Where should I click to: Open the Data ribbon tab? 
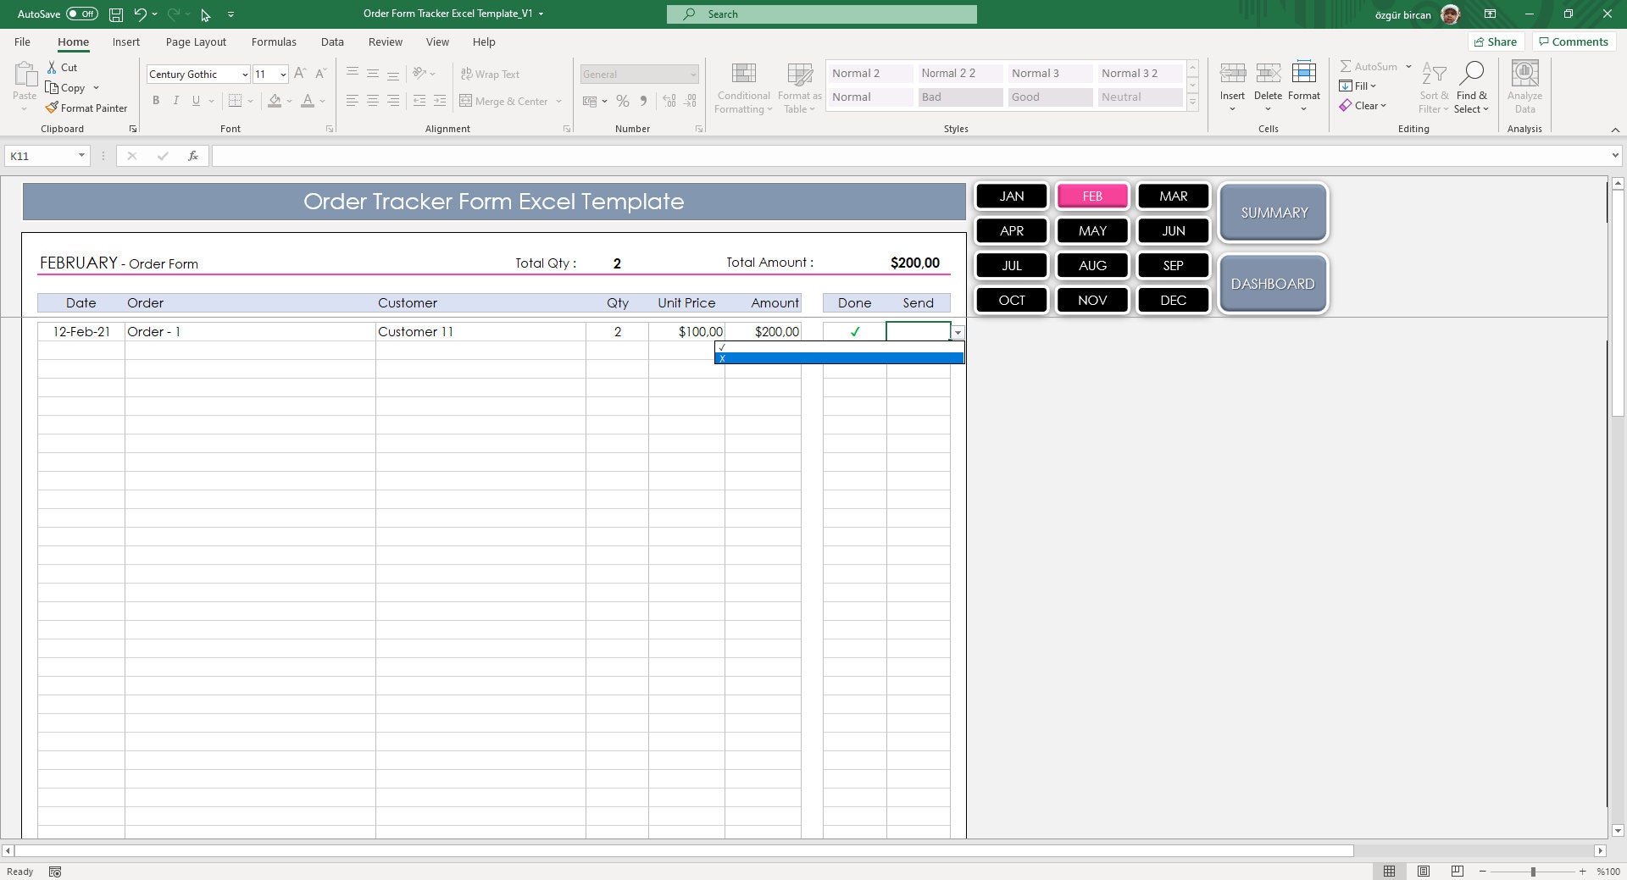point(331,42)
